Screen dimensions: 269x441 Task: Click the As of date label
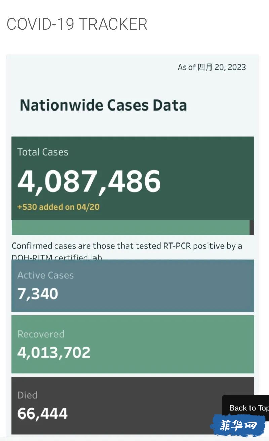point(212,67)
